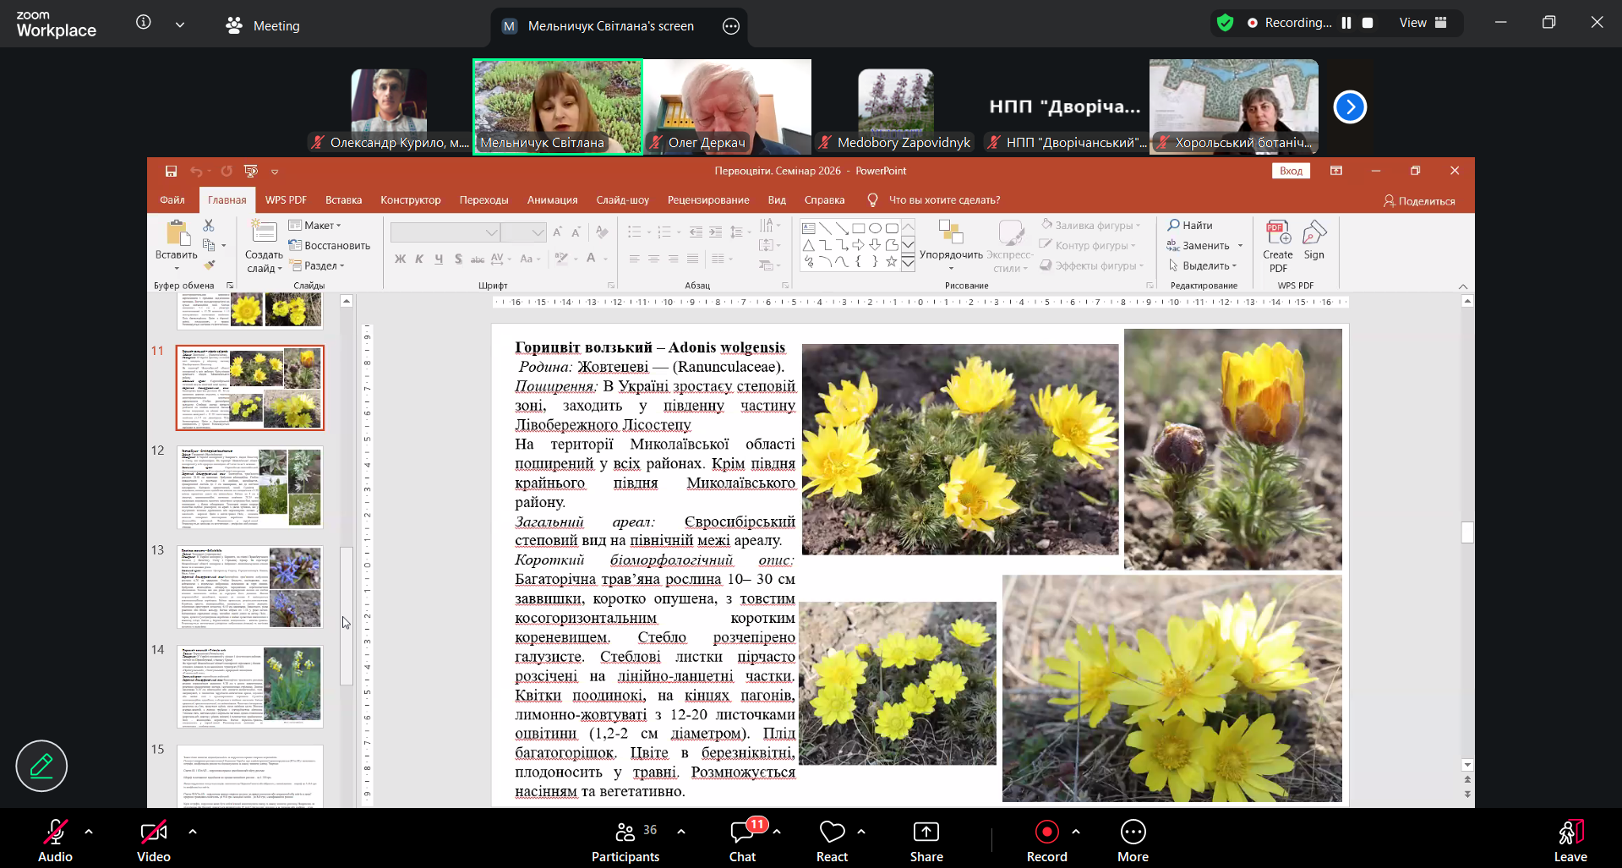Viewport: 1622px width, 868px height.
Task: Turn on camera with the Video button
Action: pyautogui.click(x=153, y=833)
